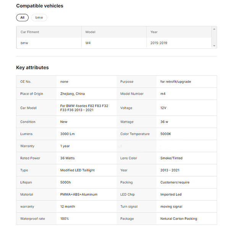Click the Color Temperature value 5000K
This screenshot has height=229, width=229.
tap(166, 134)
